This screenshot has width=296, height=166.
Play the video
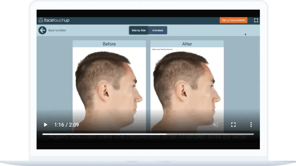tap(45, 125)
